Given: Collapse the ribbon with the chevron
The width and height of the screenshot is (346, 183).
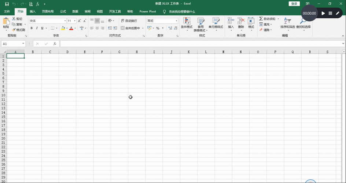Looking at the screenshot, I should (x=343, y=36).
